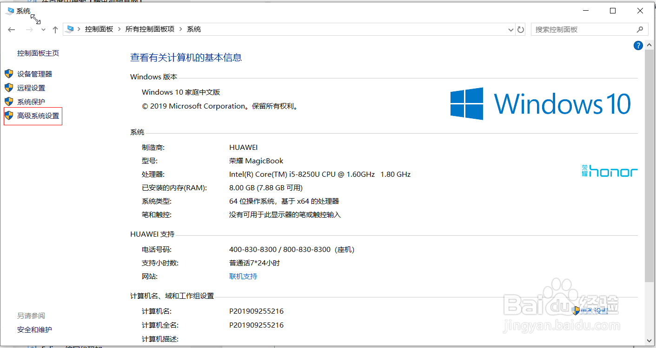
Task: Expand chevron after 控制面板 breadcrumb
Action: tap(119, 29)
